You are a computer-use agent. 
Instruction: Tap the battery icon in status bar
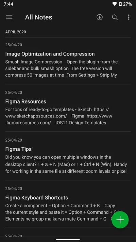click(120, 4)
